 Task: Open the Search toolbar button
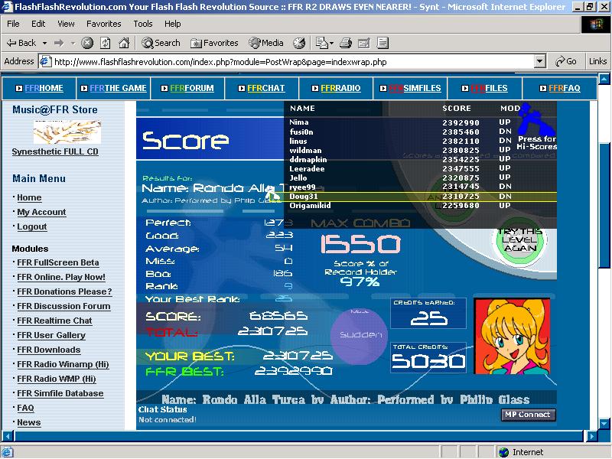click(x=161, y=43)
